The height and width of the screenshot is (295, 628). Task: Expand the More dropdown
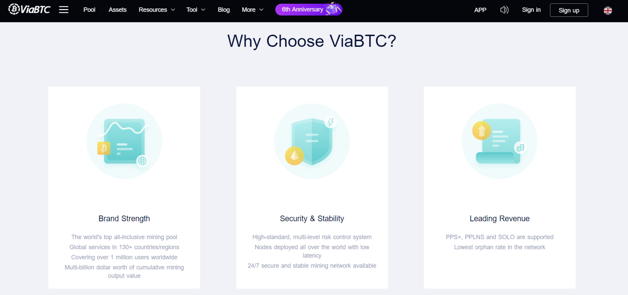point(252,9)
